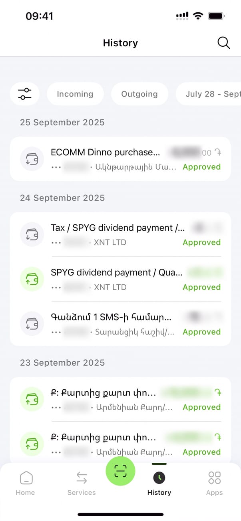Tap ECOMM Dinno purchase wallet icon
This screenshot has height=521, width=241.
(x=32, y=159)
